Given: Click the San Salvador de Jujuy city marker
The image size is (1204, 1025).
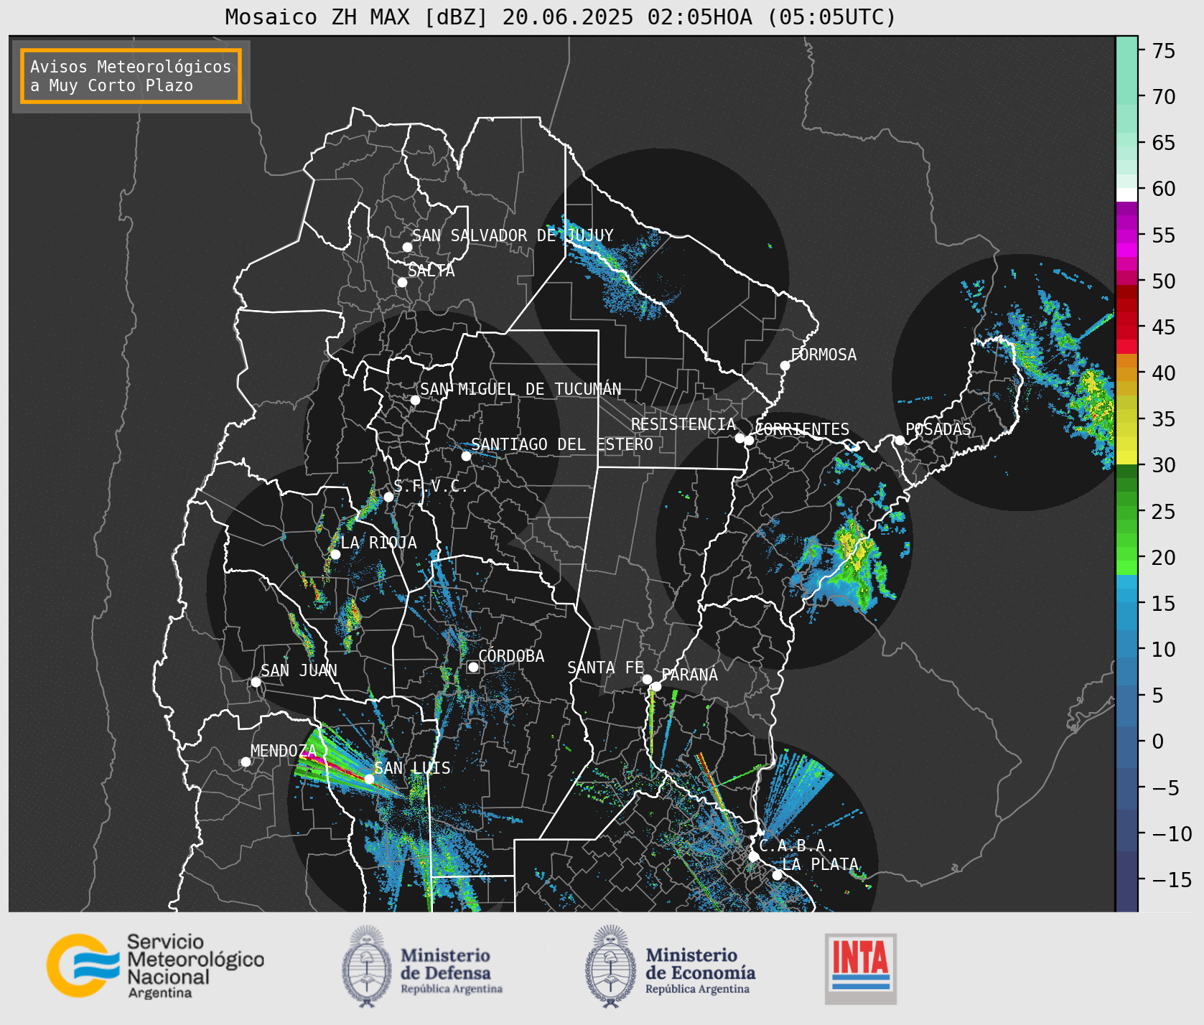Looking at the screenshot, I should pyautogui.click(x=407, y=247).
